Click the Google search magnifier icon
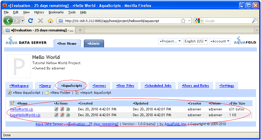This screenshot has width=261, height=140. tap(254, 21)
